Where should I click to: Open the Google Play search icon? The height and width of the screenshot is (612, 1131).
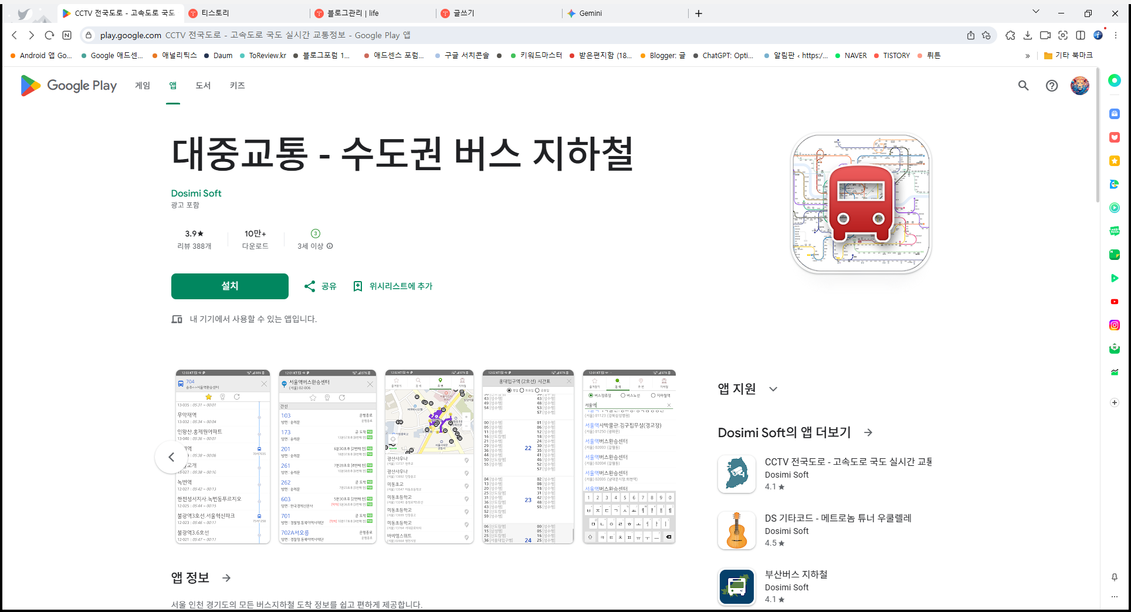point(1024,86)
